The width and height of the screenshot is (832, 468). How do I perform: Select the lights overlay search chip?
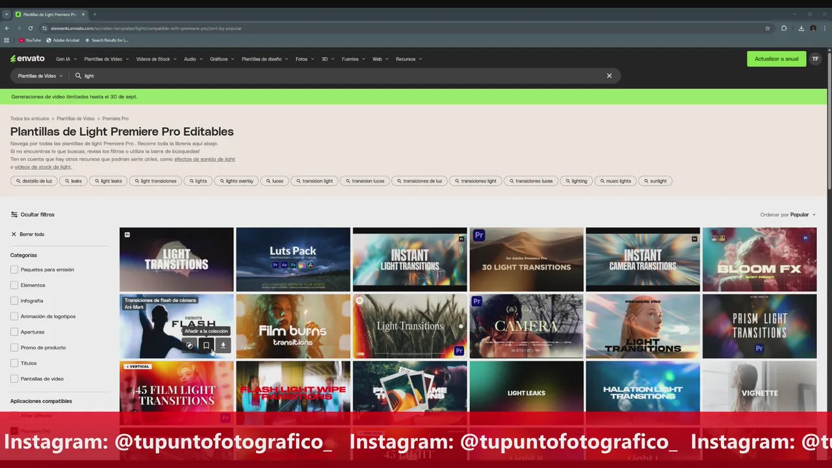[236, 181]
